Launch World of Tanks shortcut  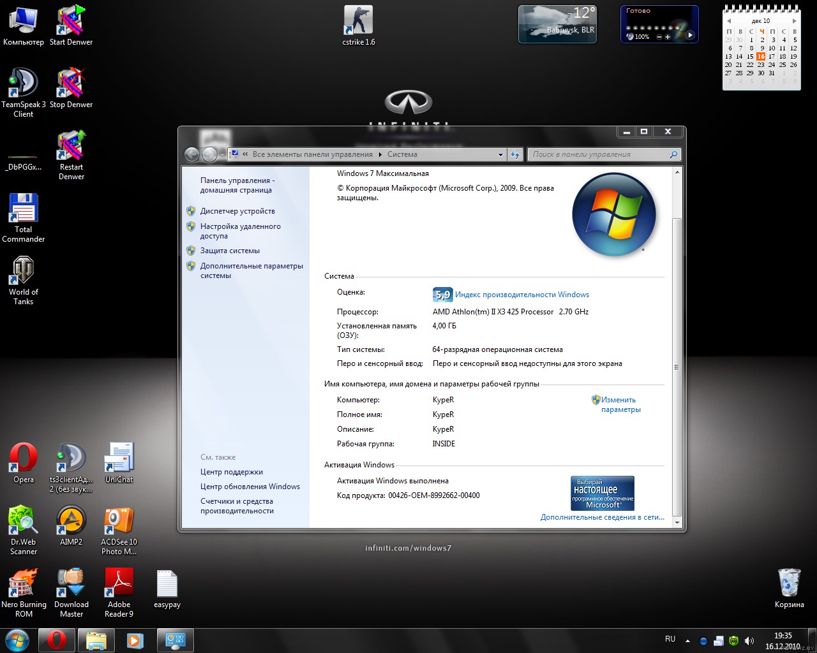pos(24,280)
